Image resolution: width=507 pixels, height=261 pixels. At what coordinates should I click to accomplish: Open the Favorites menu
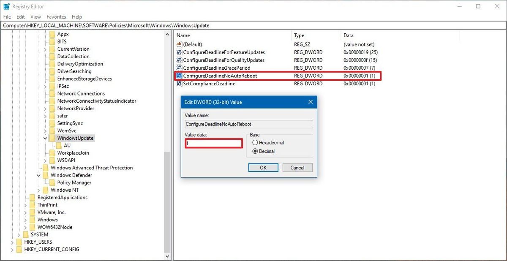tap(56, 16)
